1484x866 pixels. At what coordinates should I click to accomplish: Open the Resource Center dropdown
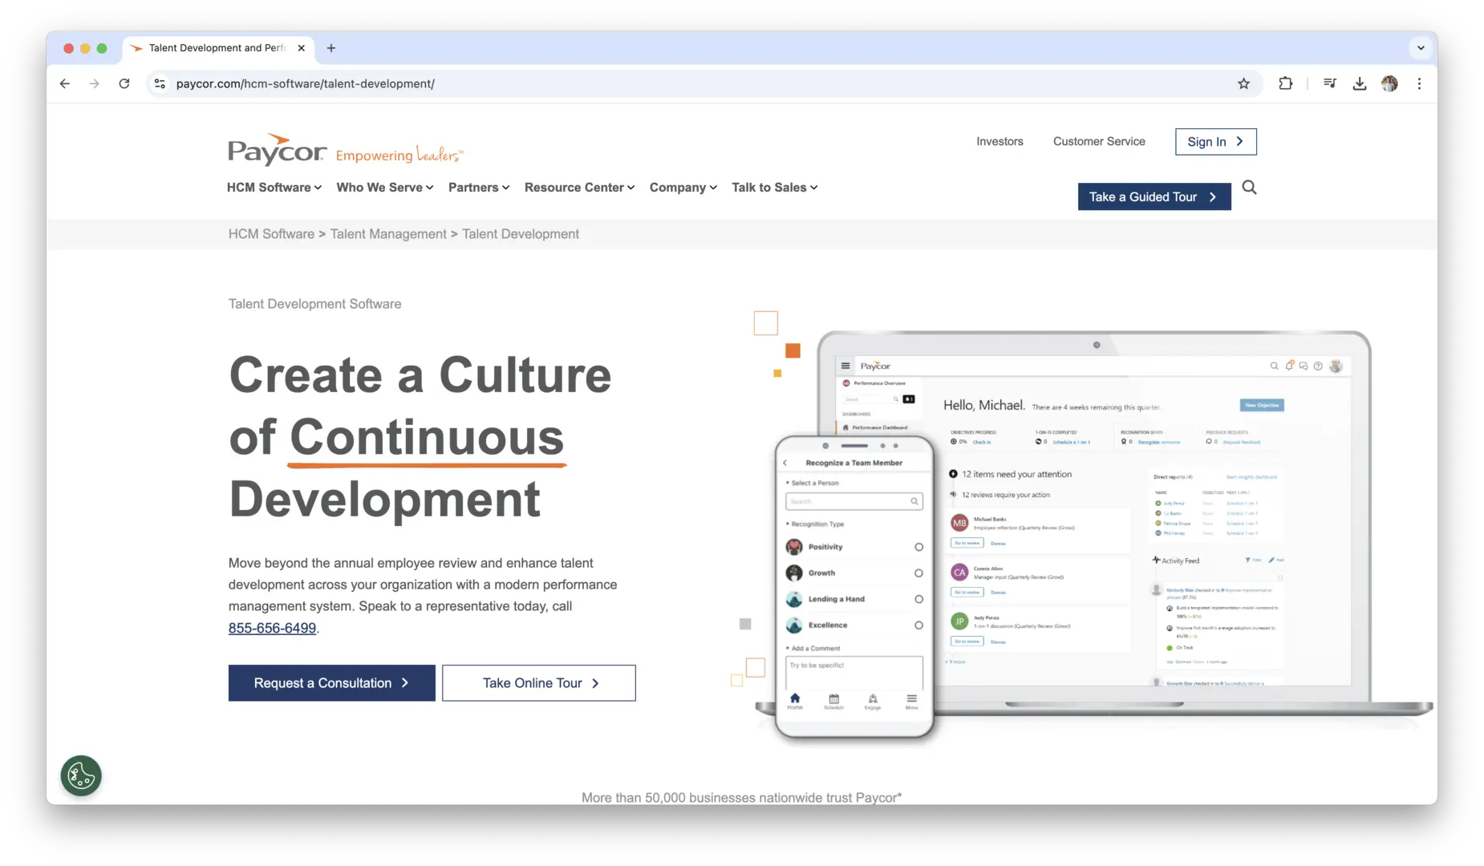coord(579,188)
